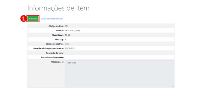Click the Observações label

[x=58, y=62]
